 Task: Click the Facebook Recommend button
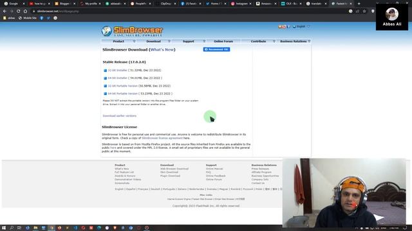coord(216,49)
